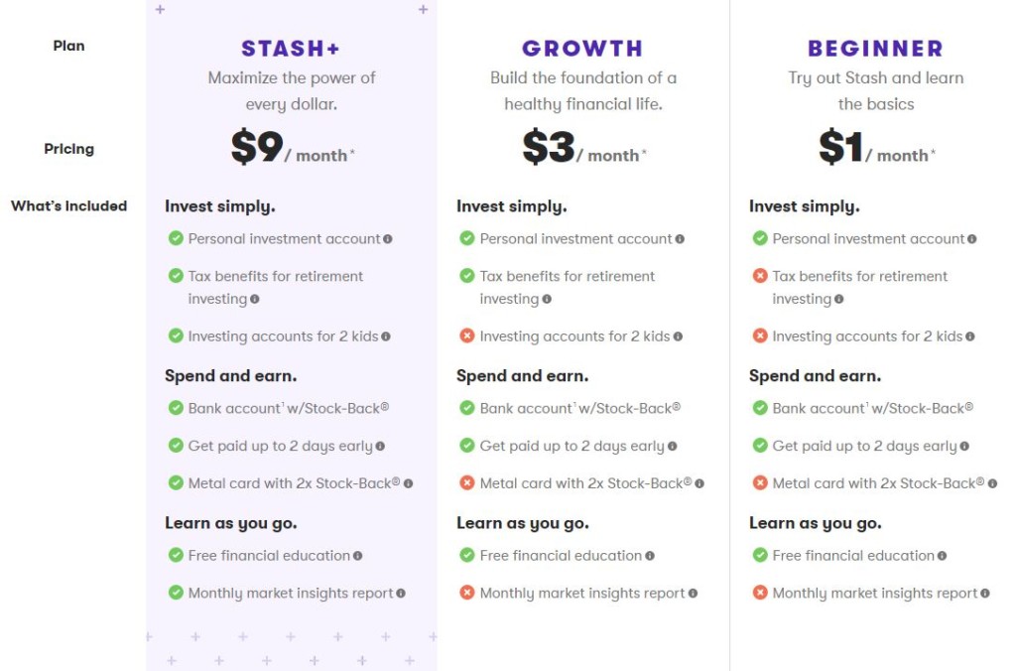Click info icon next to Beginner Investing accounts for 2 kids
1016x671 pixels.
pyautogui.click(x=970, y=336)
